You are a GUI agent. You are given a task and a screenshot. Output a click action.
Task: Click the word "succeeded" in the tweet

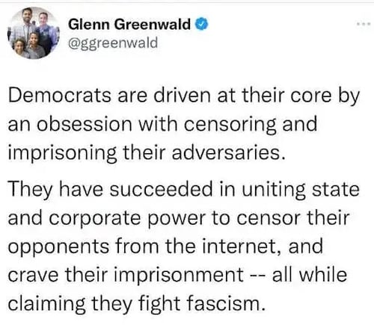(162, 189)
